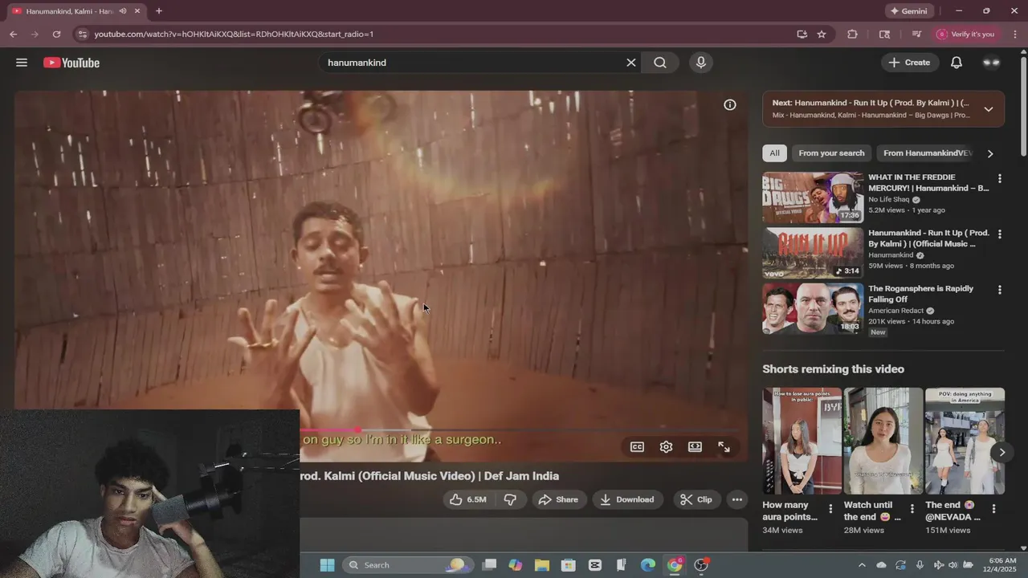Open Run It Up video thumbnail
Viewport: 1028px width, 578px height.
coord(813,253)
